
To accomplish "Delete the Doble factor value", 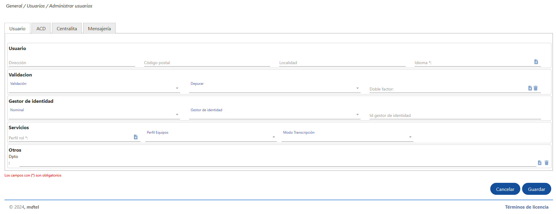I will point(536,88).
